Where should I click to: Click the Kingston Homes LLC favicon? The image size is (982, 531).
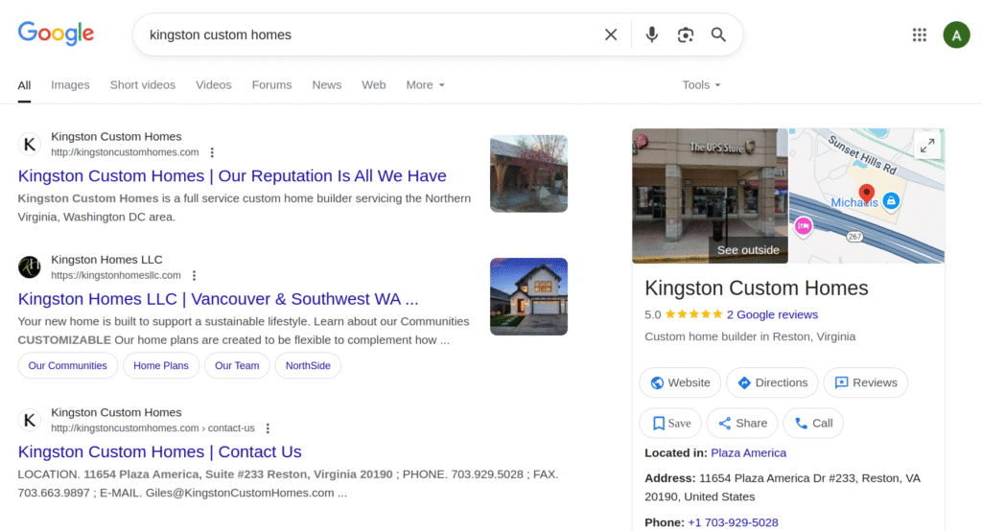(30, 267)
